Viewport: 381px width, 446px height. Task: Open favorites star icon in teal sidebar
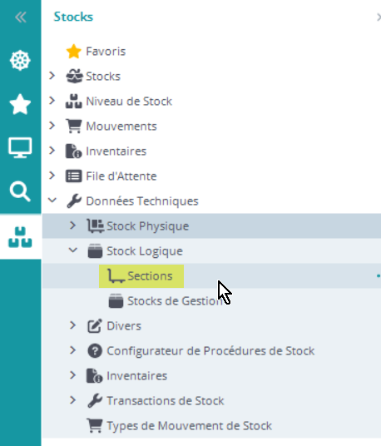20,104
